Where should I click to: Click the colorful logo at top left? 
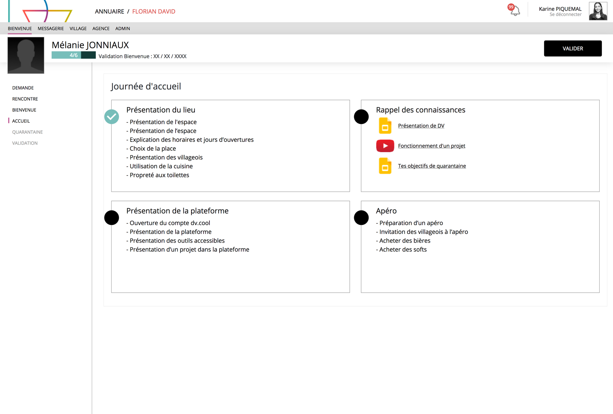click(41, 11)
